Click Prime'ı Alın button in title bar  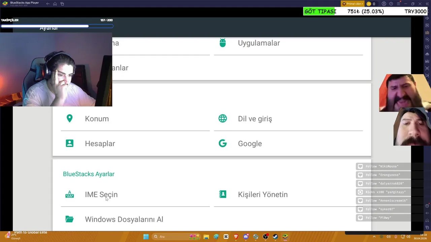(353, 4)
